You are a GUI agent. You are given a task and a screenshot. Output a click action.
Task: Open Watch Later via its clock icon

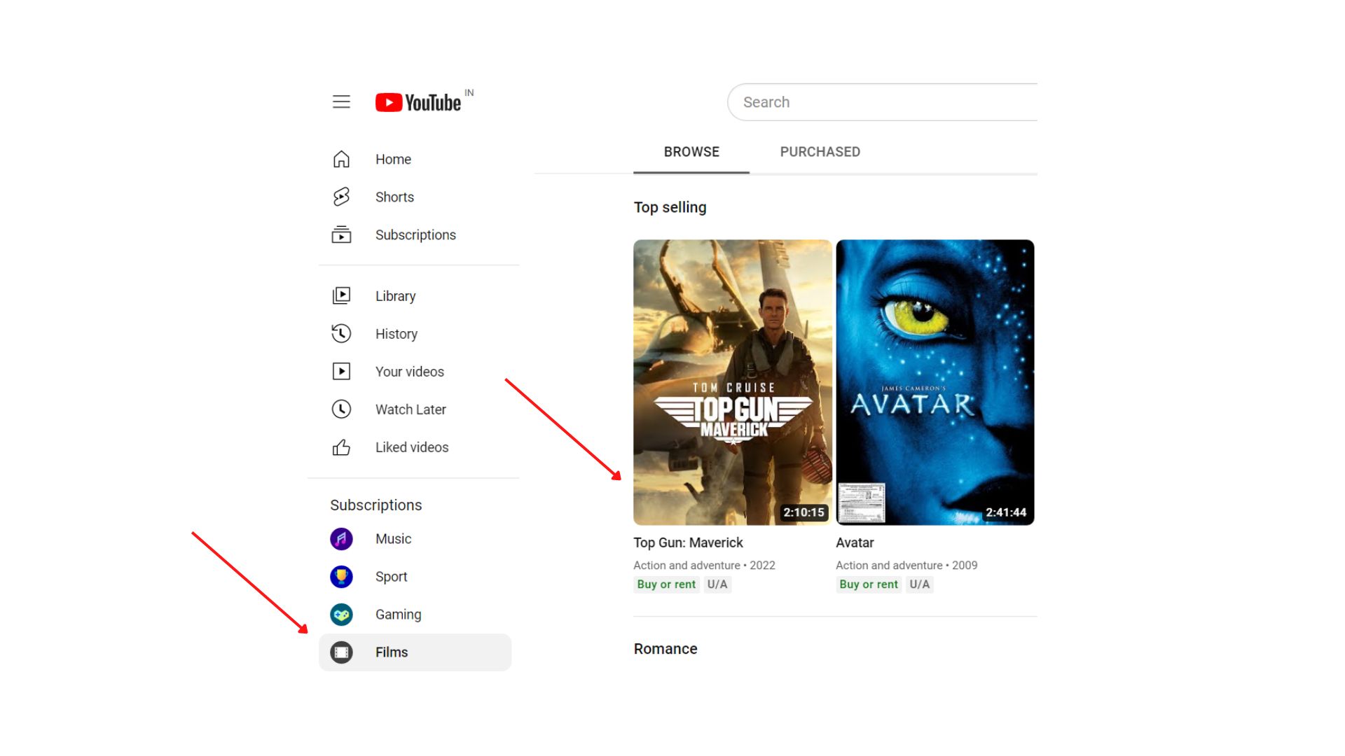point(341,409)
